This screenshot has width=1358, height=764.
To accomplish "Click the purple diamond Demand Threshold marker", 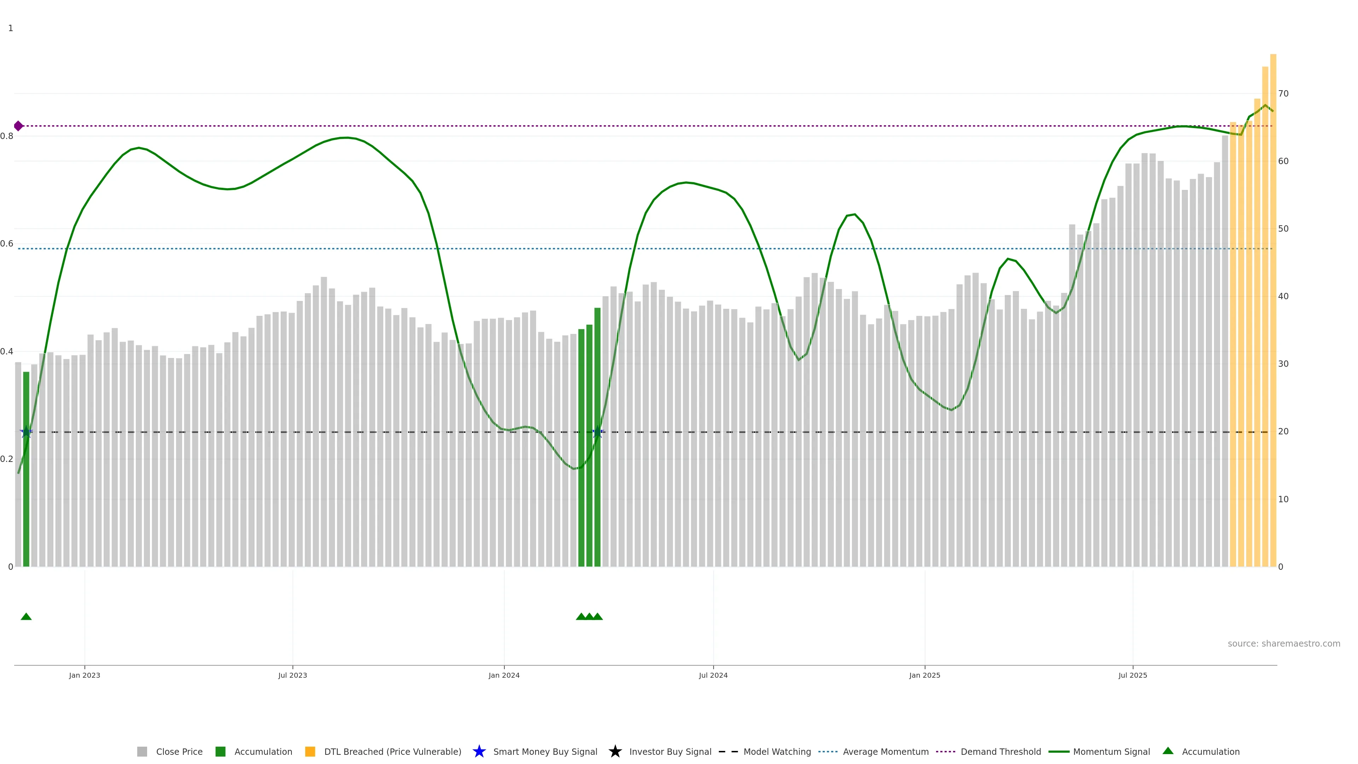I will coord(18,126).
